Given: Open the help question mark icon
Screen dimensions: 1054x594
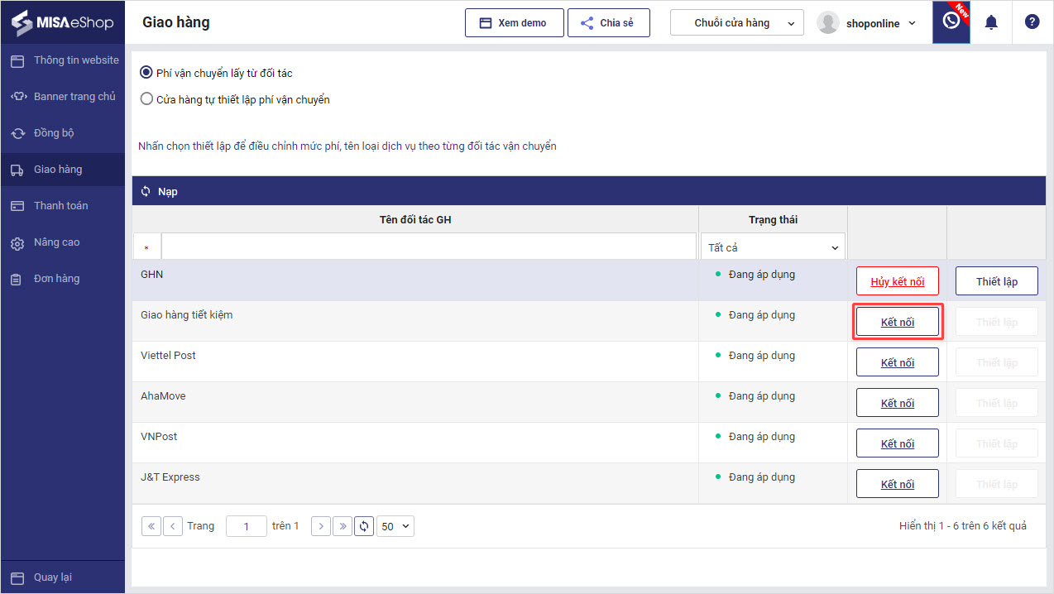Looking at the screenshot, I should click(x=1032, y=22).
